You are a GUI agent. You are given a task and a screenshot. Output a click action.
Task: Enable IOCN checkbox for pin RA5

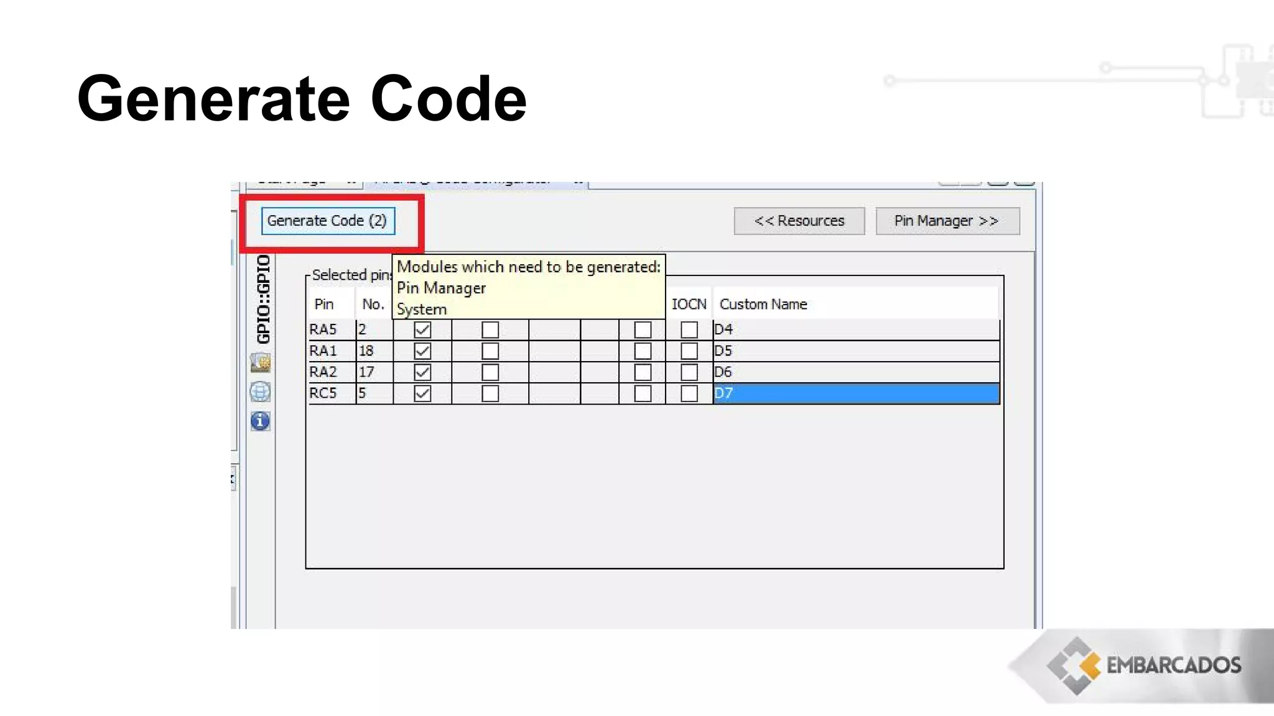(689, 329)
